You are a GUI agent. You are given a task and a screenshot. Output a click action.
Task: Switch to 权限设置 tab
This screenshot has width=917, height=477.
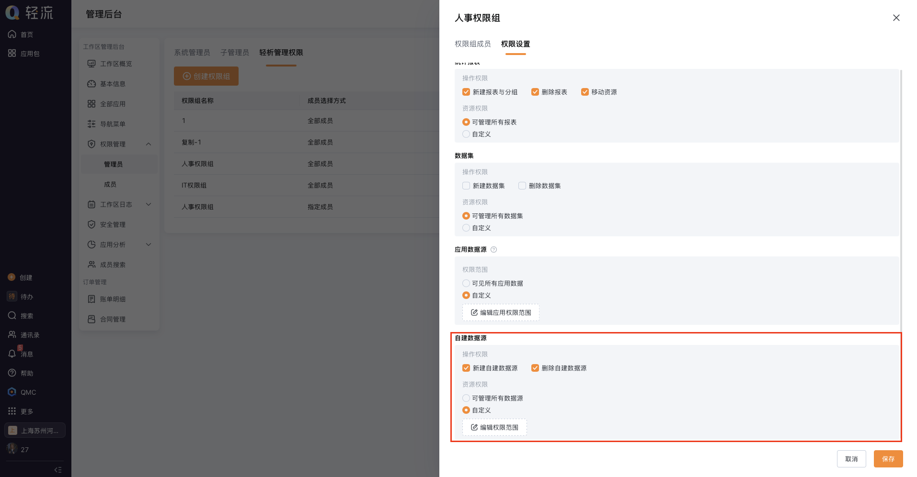click(516, 44)
